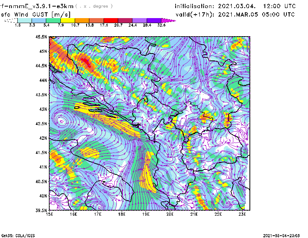Screen dimensions: 308x238
Task: Click the 23E longitude label
Action: click(242, 214)
